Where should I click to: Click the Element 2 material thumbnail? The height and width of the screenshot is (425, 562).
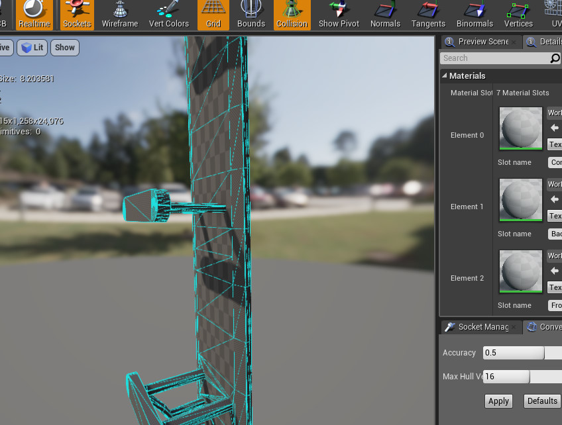coord(521,271)
